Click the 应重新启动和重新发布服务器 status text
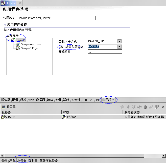The height and width of the screenshot is (163, 166). (144, 117)
